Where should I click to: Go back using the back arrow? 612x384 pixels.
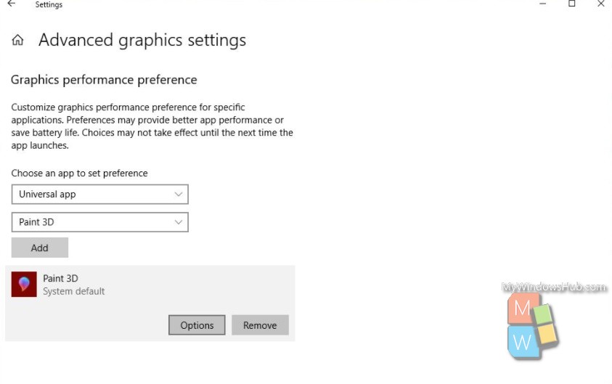click(x=12, y=4)
